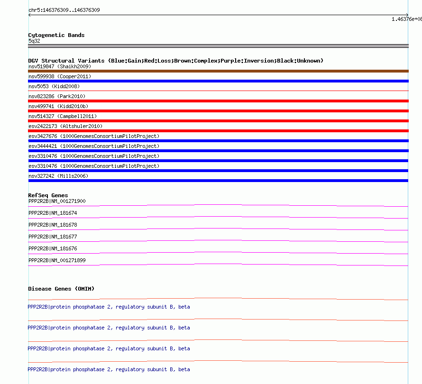
Task: Click the red loss bar for esv2422173
Action: (218, 131)
